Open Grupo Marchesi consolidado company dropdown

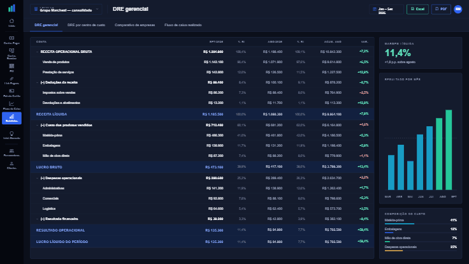tap(66, 10)
